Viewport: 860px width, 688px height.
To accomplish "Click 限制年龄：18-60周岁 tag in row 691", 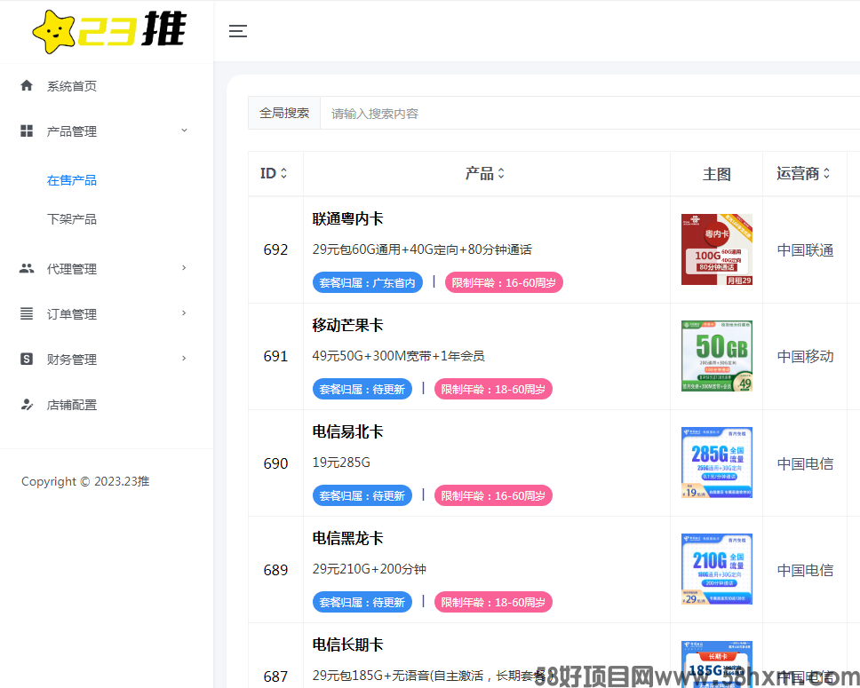I will [x=493, y=389].
